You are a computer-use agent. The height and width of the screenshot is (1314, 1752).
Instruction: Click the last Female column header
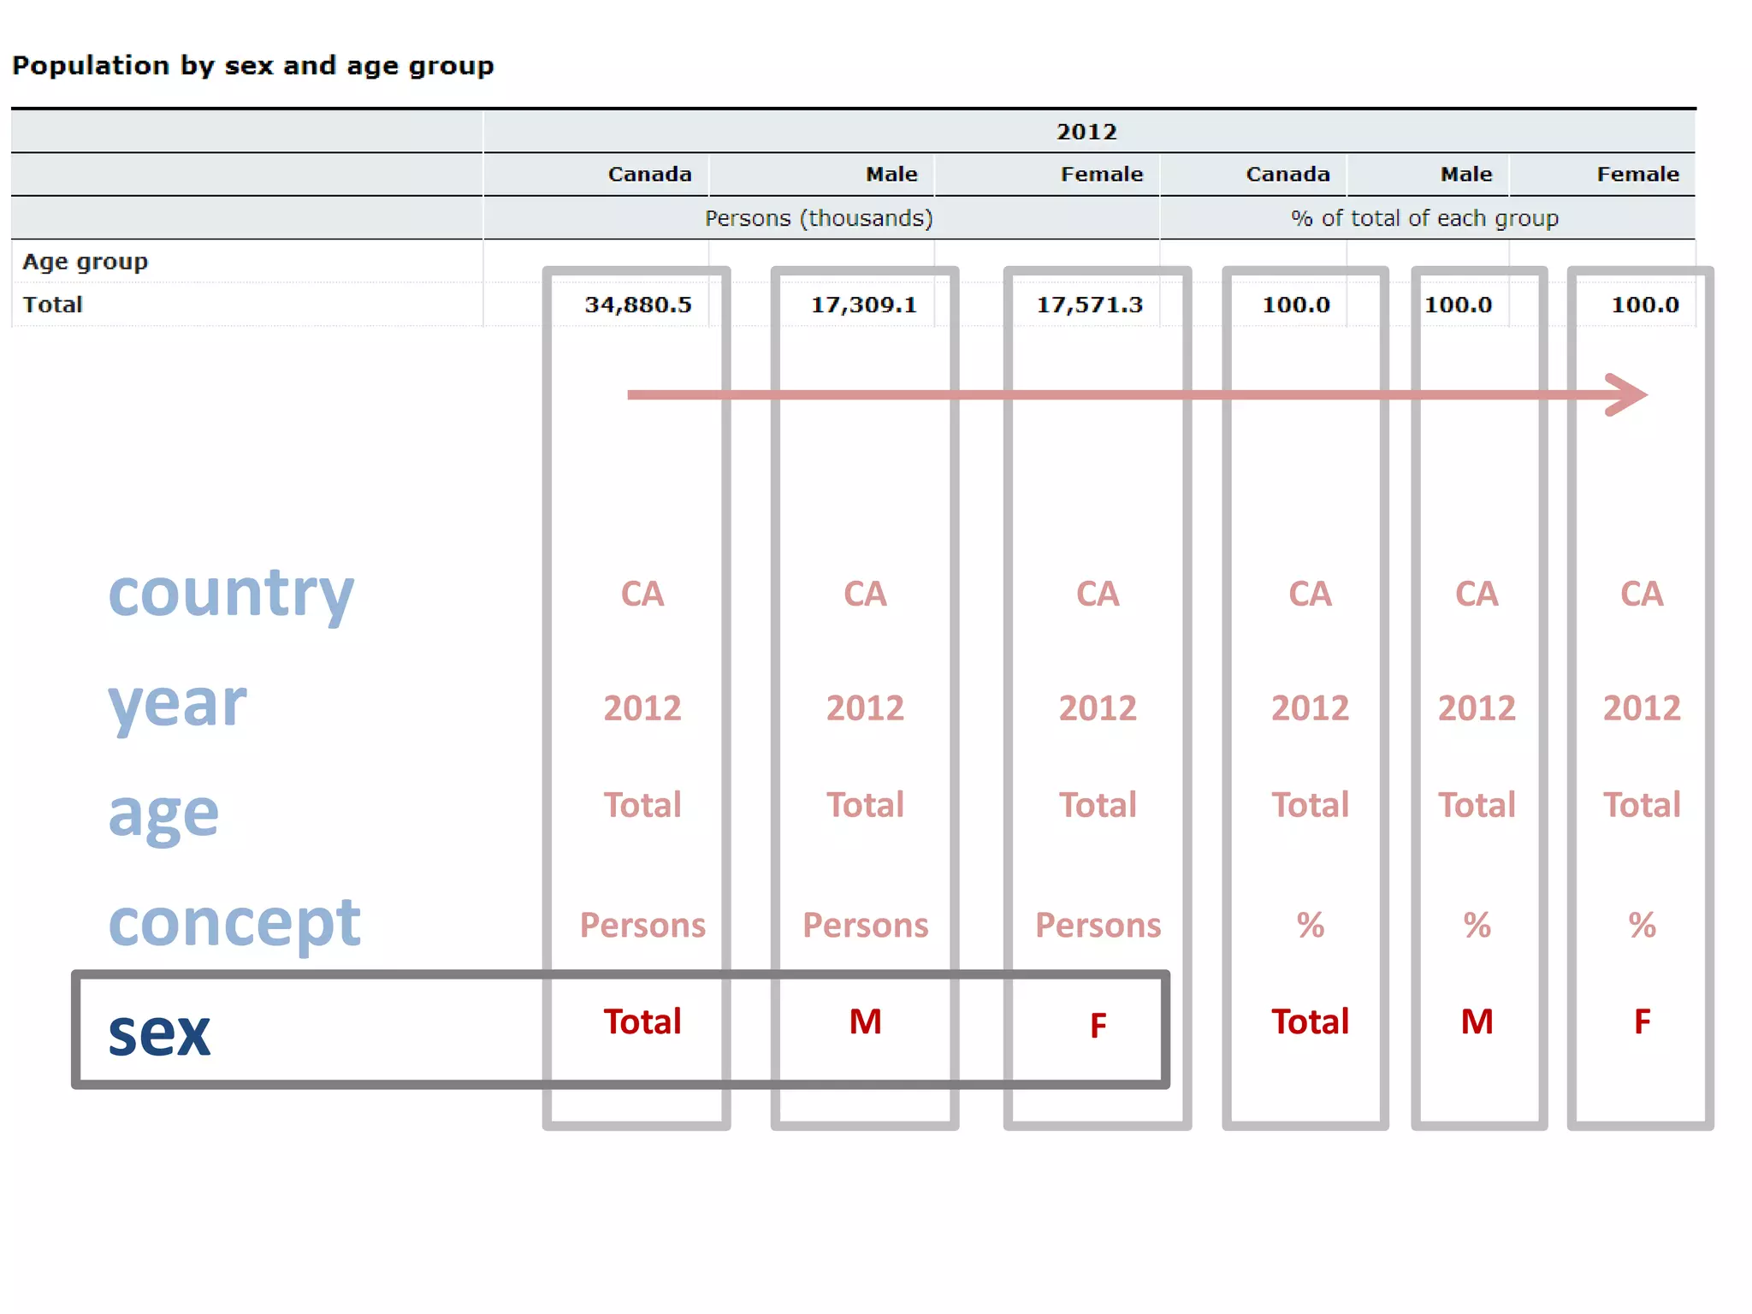pos(1637,175)
